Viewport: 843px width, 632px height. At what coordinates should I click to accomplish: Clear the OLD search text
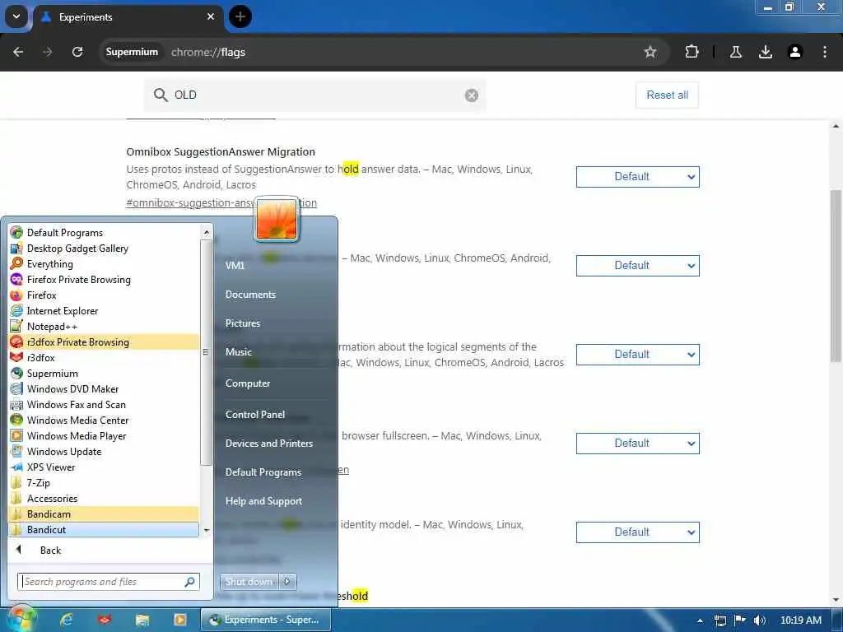[x=472, y=95]
